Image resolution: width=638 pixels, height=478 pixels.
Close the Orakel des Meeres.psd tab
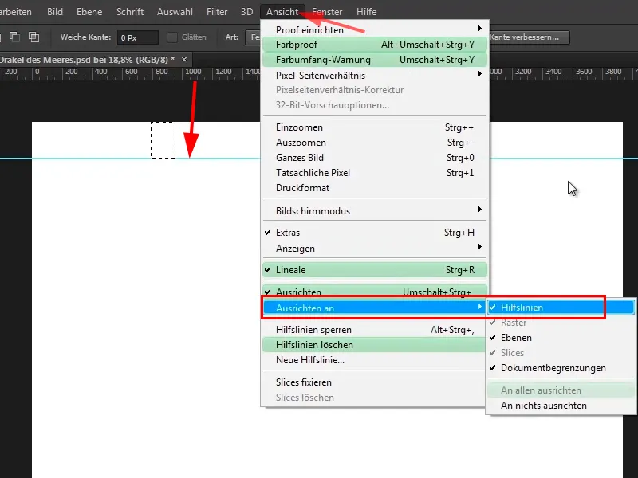pyautogui.click(x=184, y=59)
